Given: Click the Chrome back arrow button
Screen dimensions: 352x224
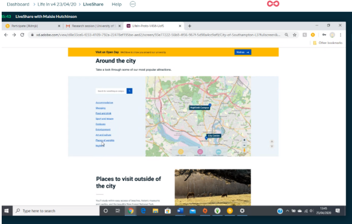Looking at the screenshot, I should click(6, 35).
